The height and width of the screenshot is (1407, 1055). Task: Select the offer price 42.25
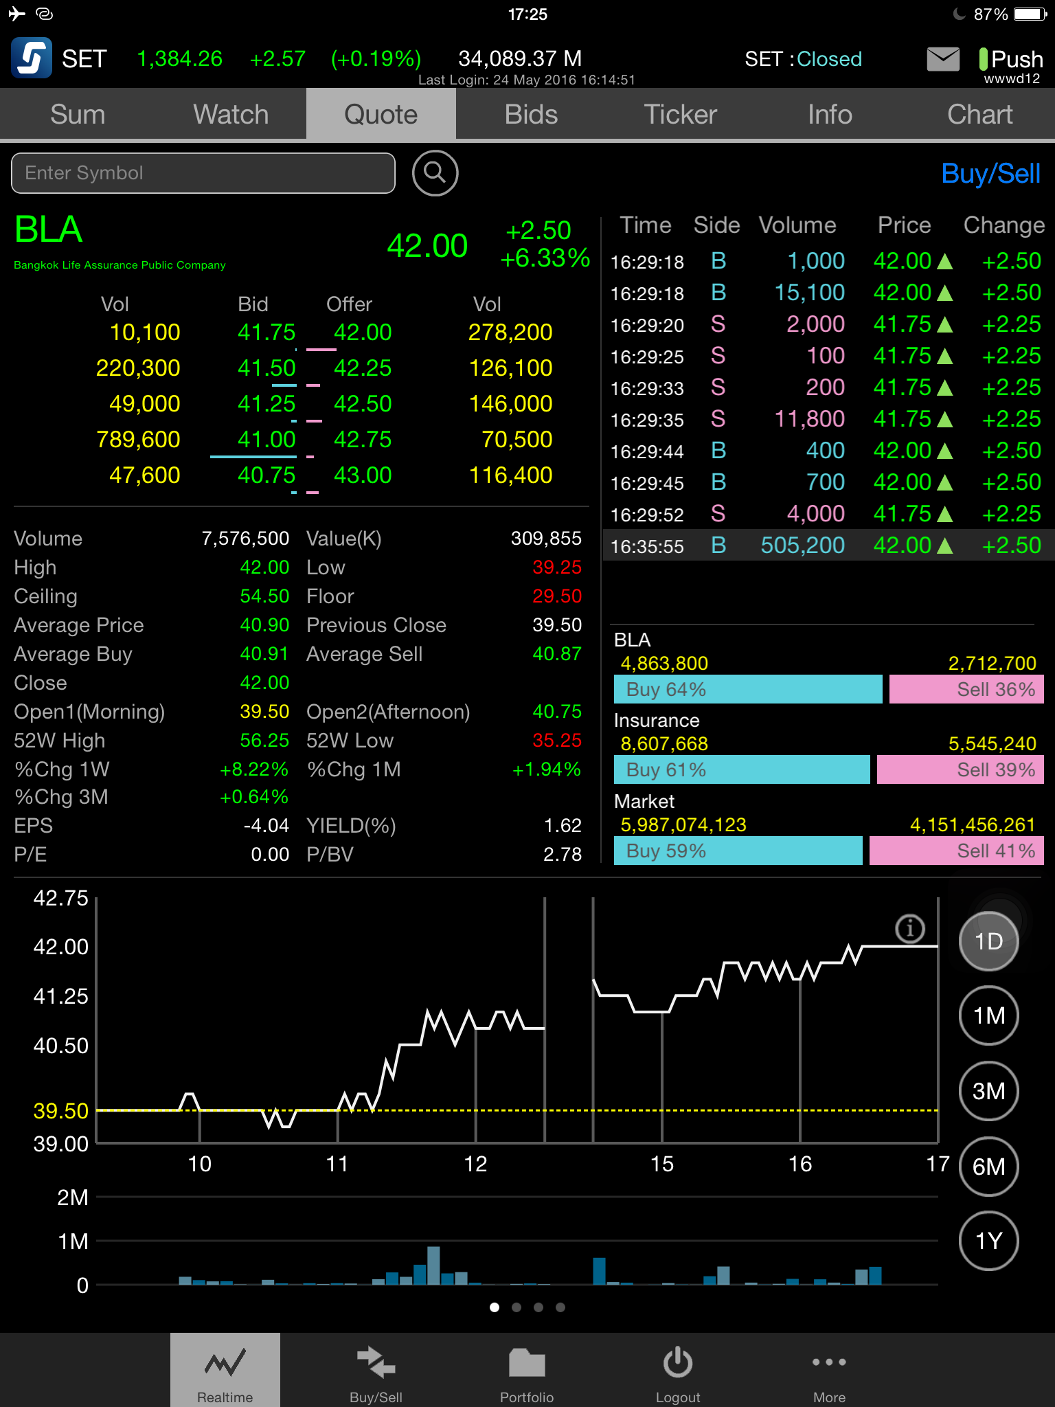click(x=363, y=368)
